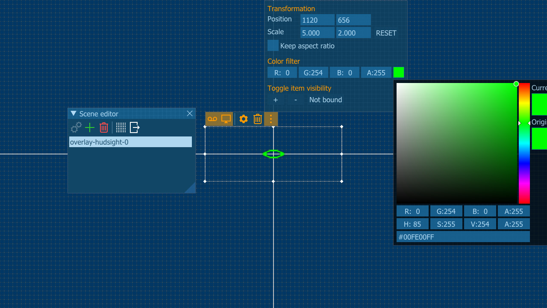This screenshot has width=547, height=308.
Task: Click the hex color field #00FE00FF
Action: tap(463, 237)
